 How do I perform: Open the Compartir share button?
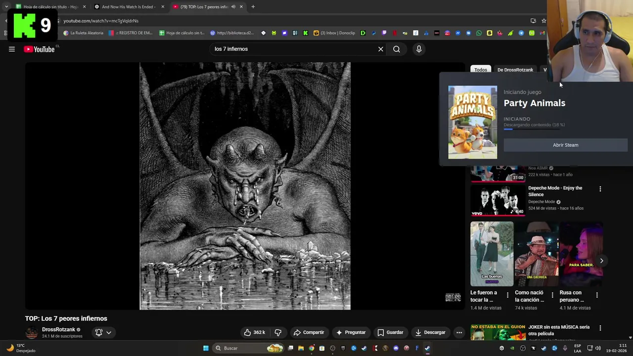[309, 332]
